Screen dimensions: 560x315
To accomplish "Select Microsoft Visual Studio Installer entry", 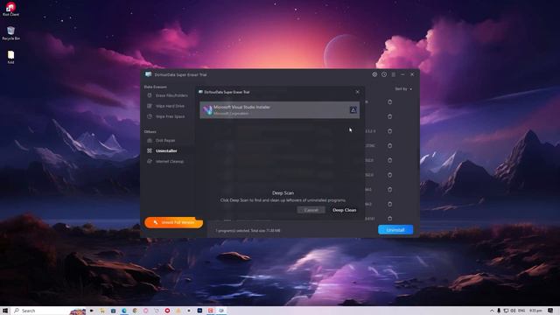I will 280,110.
